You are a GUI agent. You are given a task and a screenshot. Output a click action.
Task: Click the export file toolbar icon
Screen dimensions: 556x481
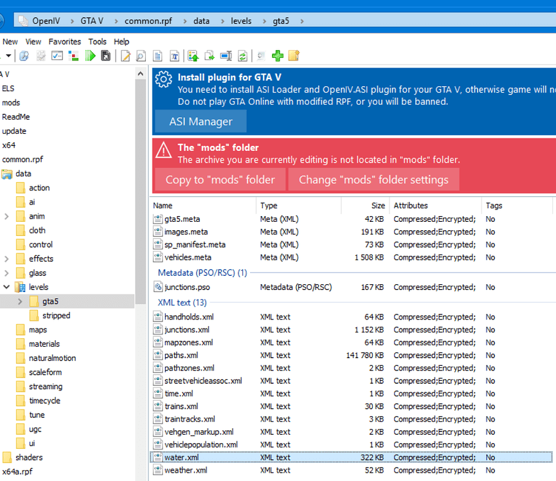210,56
